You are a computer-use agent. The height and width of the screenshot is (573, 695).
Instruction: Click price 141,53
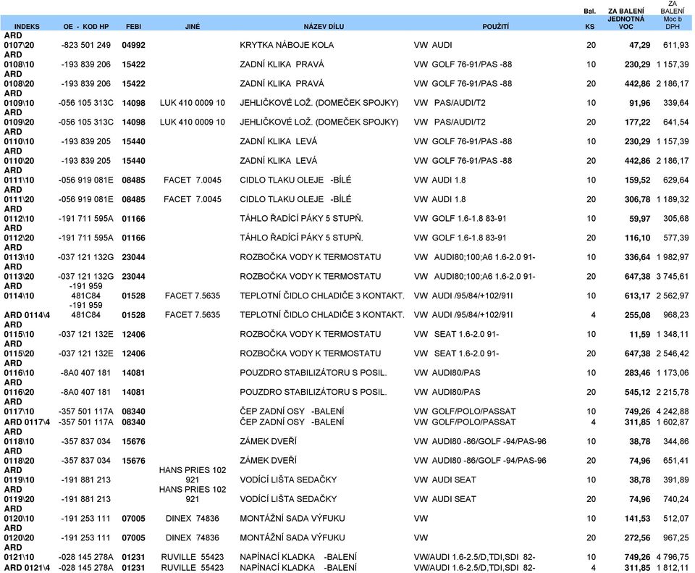637,519
